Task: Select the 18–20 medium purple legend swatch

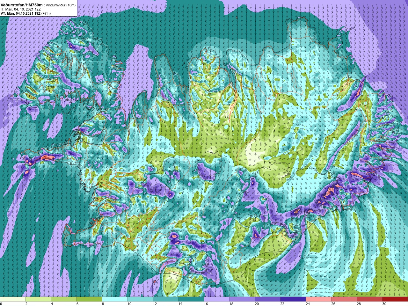Action: 242,299
